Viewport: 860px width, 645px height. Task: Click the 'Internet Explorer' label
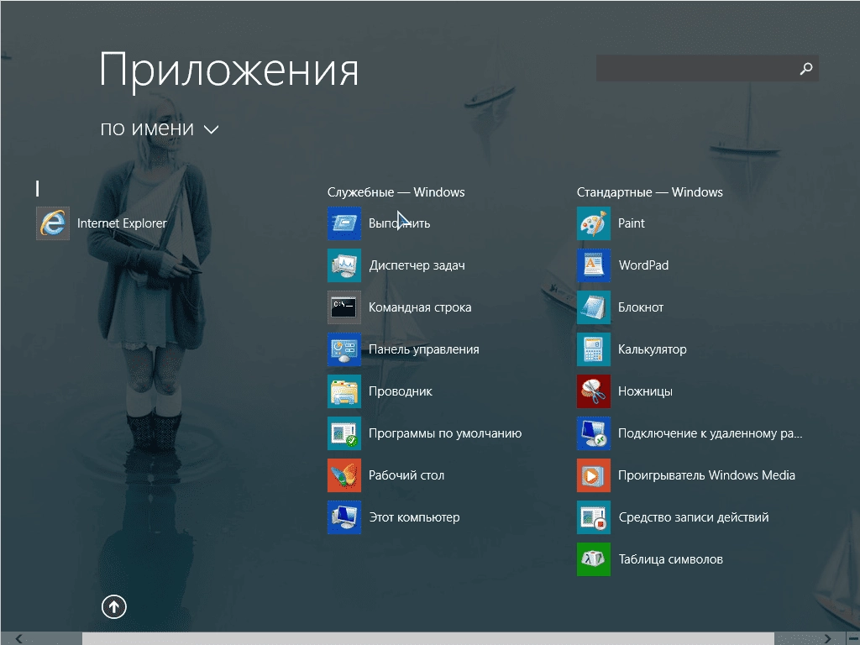(x=122, y=223)
